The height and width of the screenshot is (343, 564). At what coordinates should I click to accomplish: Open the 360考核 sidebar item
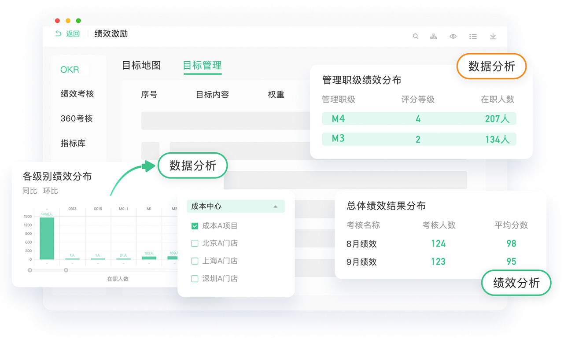[77, 118]
